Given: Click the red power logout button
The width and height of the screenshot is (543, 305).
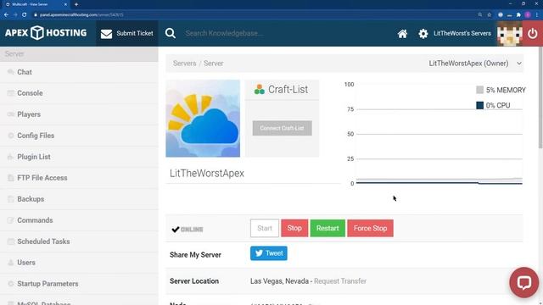Looking at the screenshot, I should 533,33.
